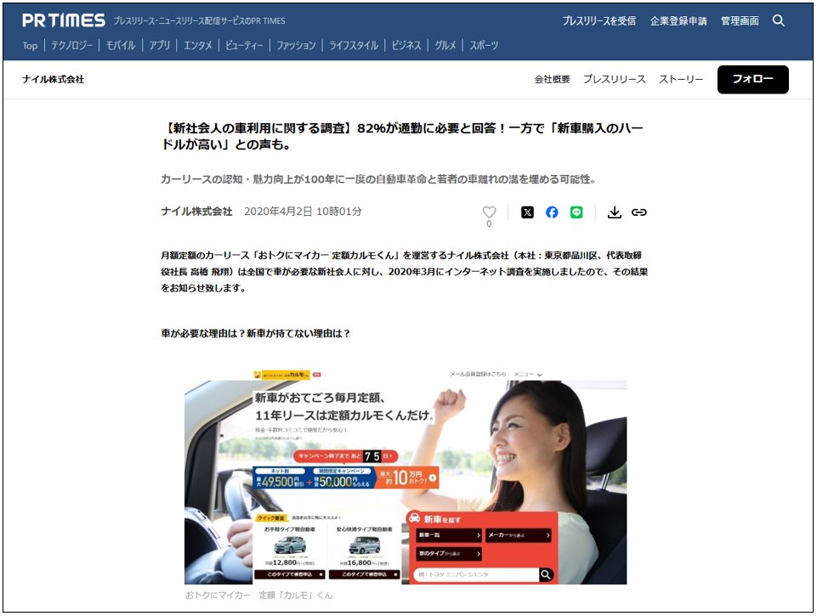Click the subheading 車が必要な理由は？新車が持てない理由は？
The width and height of the screenshot is (817, 616).
click(255, 333)
